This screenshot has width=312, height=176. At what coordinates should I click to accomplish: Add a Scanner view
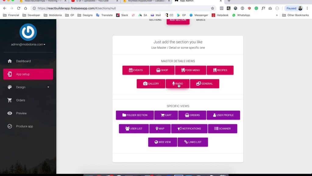tap(222, 129)
